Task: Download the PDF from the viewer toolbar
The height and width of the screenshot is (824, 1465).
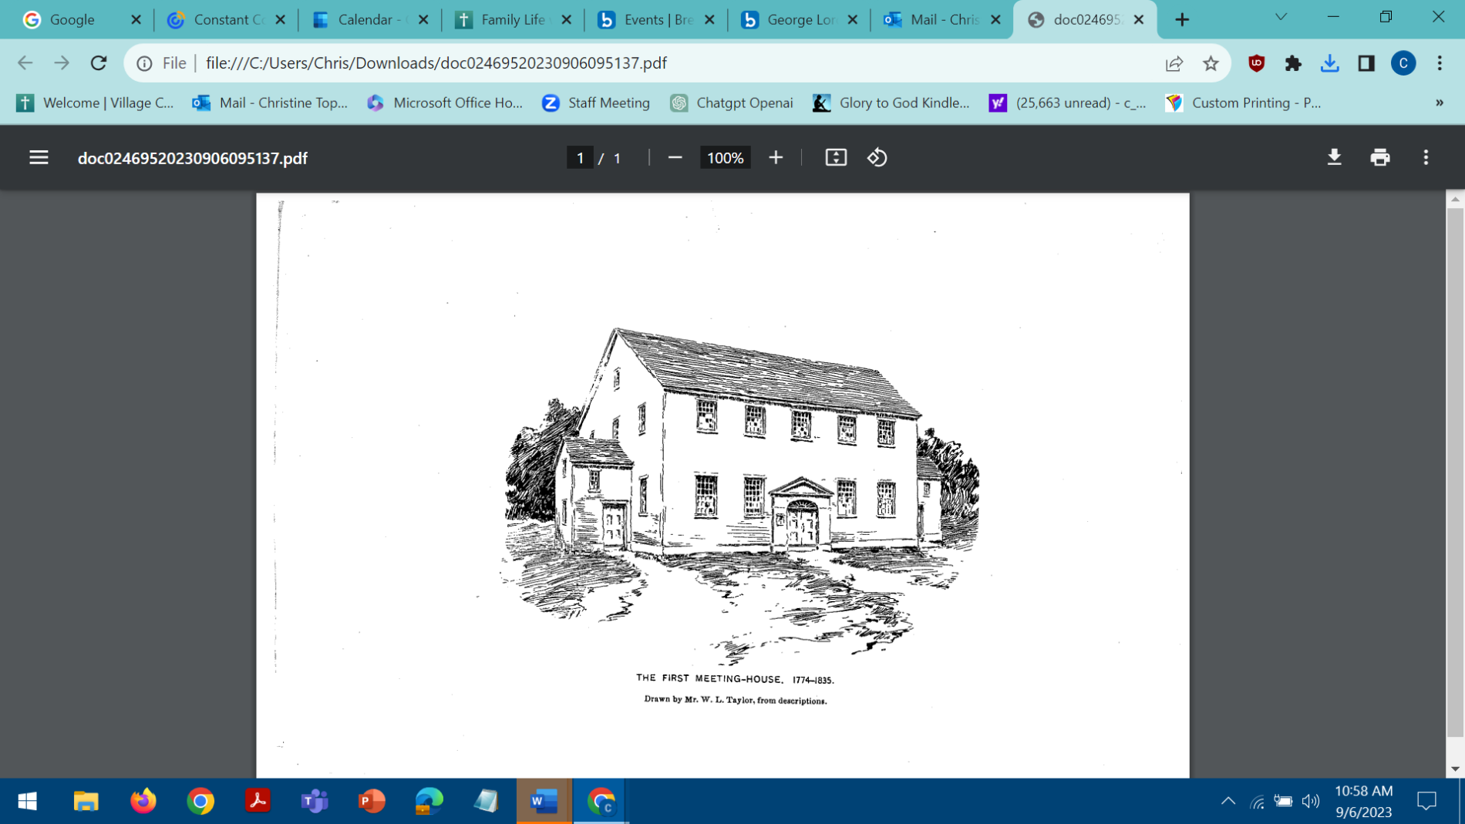Action: pos(1334,158)
